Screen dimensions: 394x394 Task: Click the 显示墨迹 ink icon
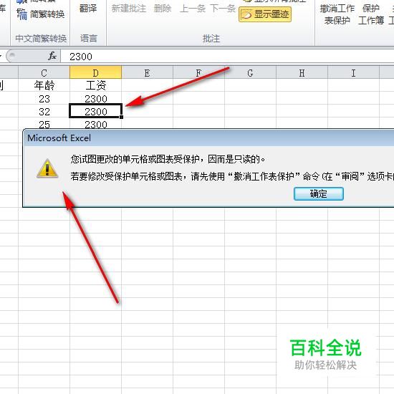(x=246, y=14)
